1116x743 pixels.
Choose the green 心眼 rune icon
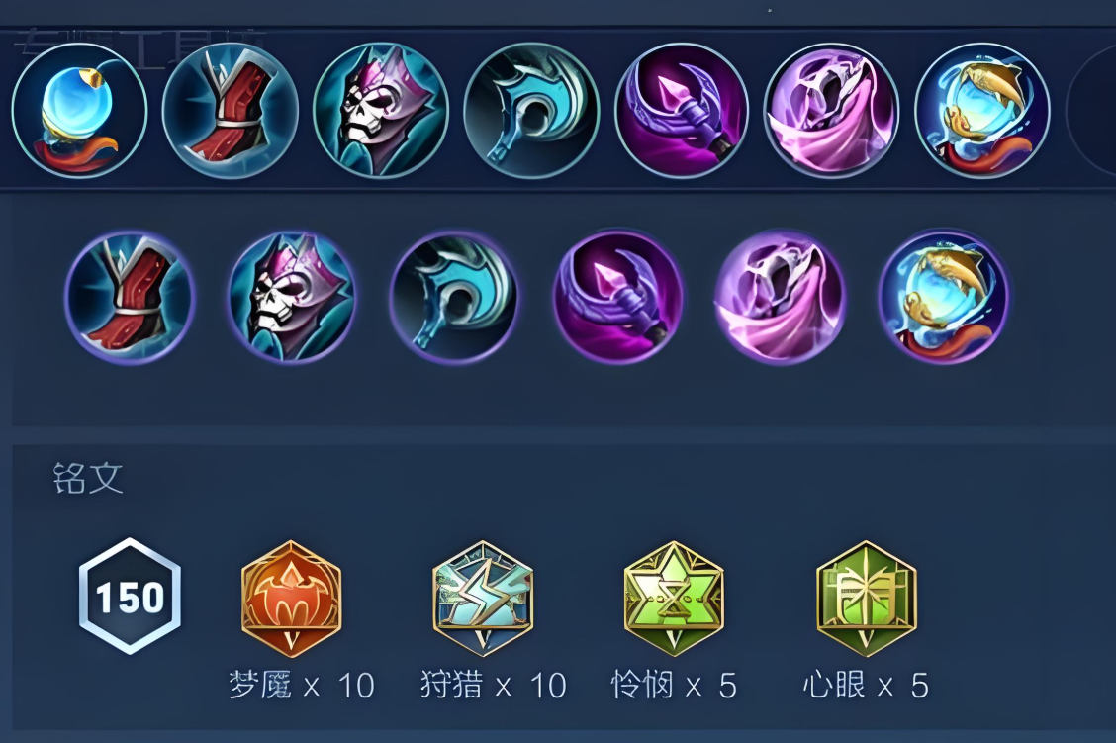pos(866,598)
